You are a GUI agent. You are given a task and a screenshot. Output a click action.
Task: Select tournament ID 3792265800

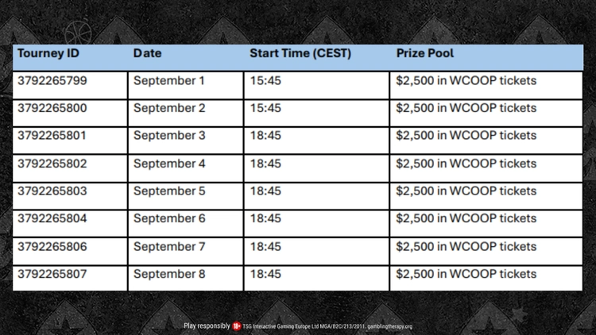[x=52, y=108]
